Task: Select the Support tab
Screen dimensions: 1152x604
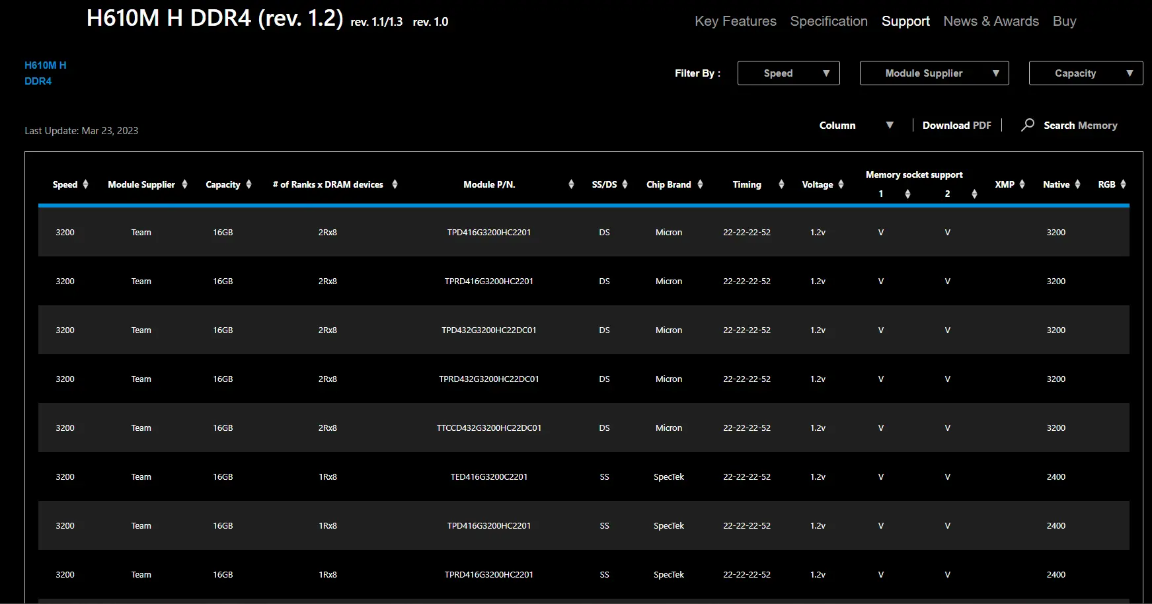Action: pyautogui.click(x=905, y=21)
